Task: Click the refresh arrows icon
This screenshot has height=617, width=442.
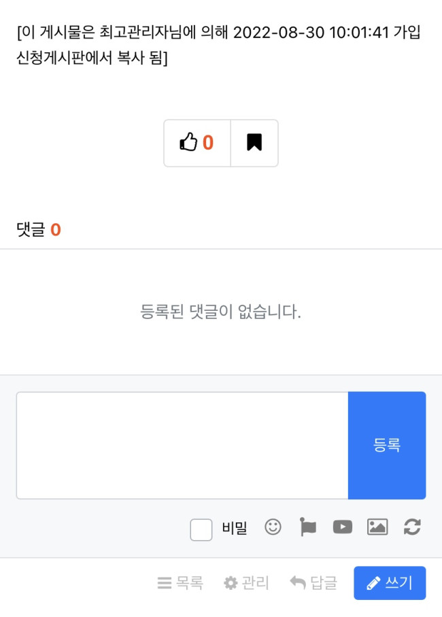Action: [412, 527]
